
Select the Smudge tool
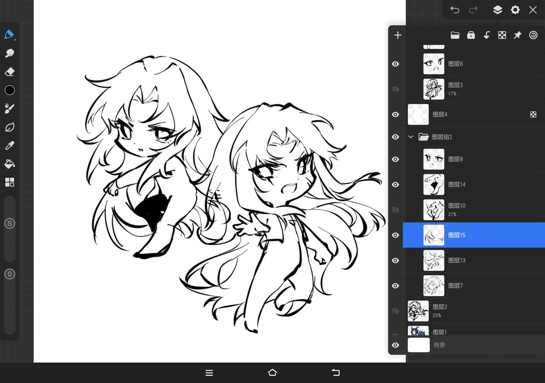(10, 53)
